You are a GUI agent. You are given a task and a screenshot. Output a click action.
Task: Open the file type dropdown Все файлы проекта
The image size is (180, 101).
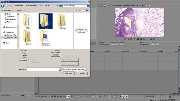pos(75,69)
